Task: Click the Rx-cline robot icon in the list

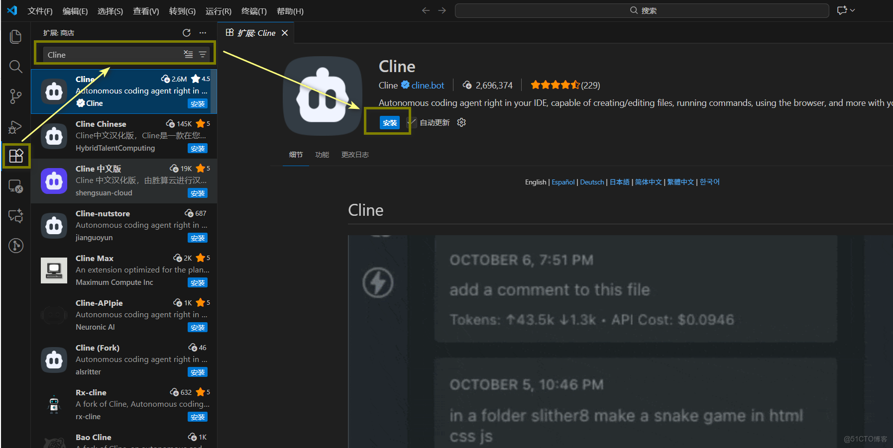Action: click(54, 405)
